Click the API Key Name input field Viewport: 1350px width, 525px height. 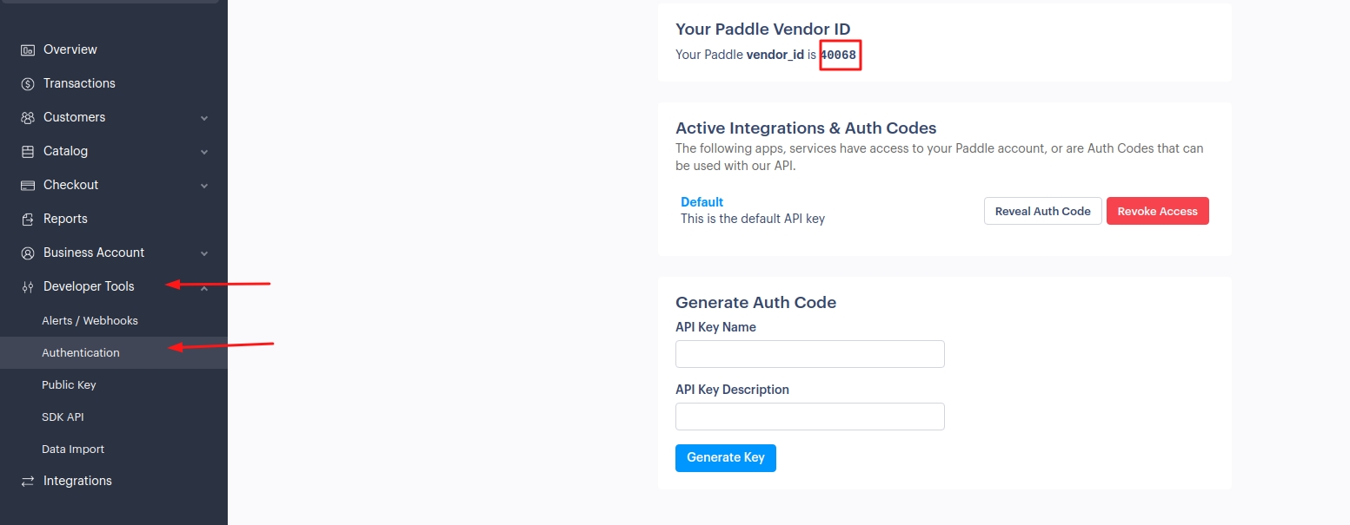coord(809,354)
